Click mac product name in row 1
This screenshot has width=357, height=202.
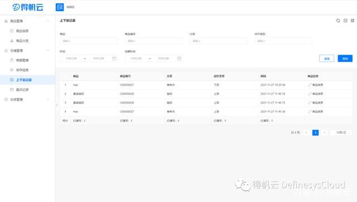76,85
